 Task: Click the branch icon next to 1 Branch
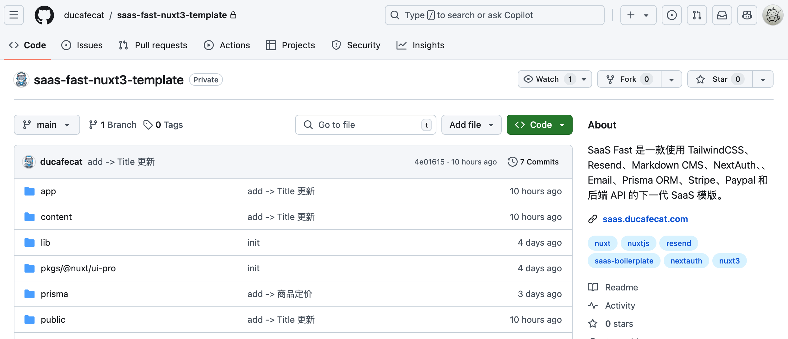point(93,125)
